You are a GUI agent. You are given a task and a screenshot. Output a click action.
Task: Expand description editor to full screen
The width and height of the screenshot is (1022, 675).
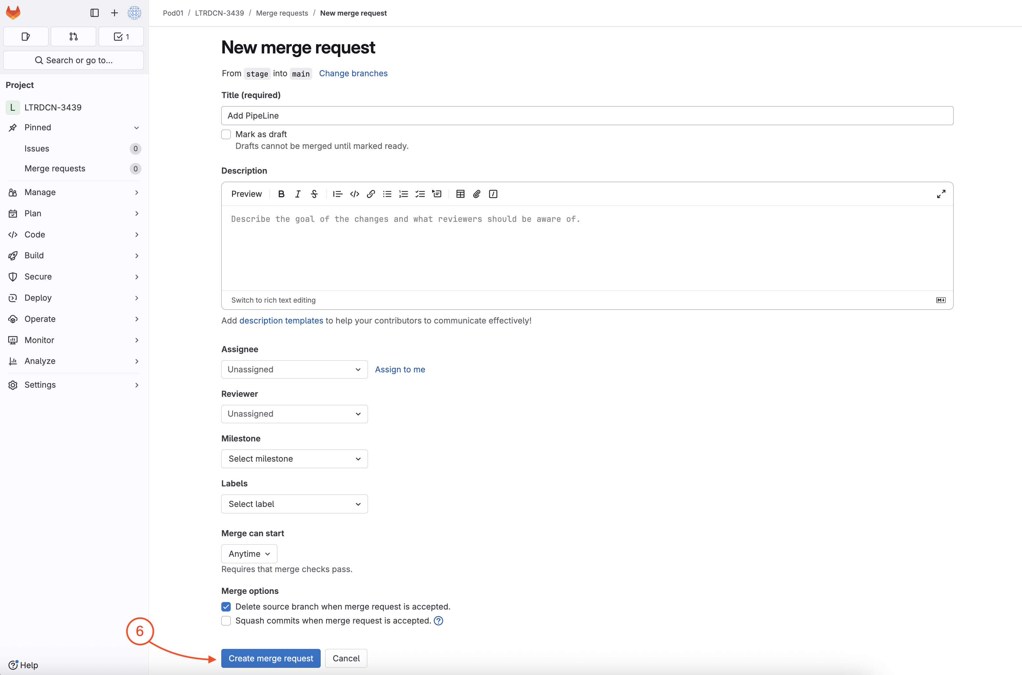941,194
